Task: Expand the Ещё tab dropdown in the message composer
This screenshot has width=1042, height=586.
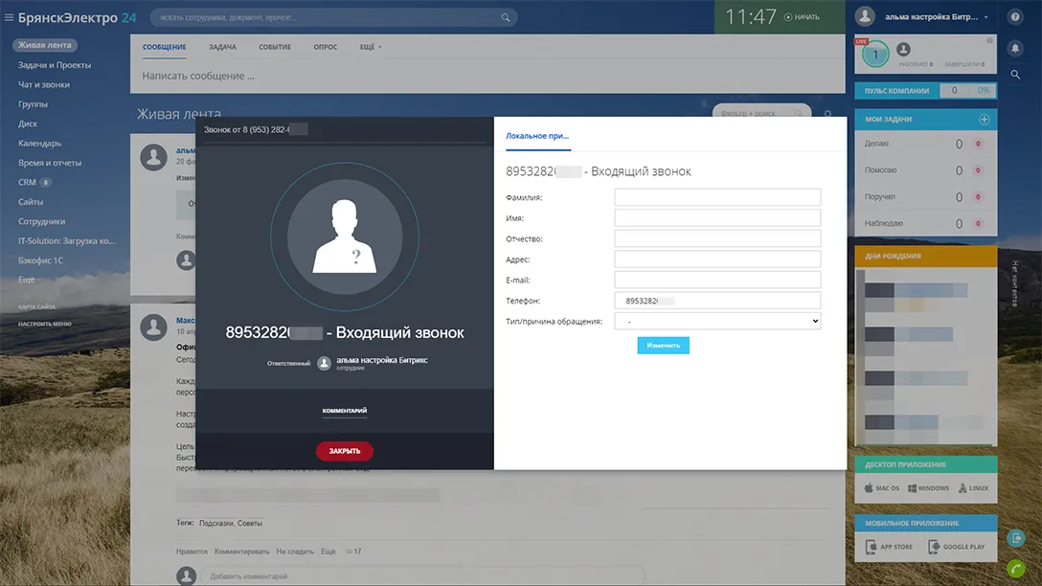Action: (x=371, y=47)
